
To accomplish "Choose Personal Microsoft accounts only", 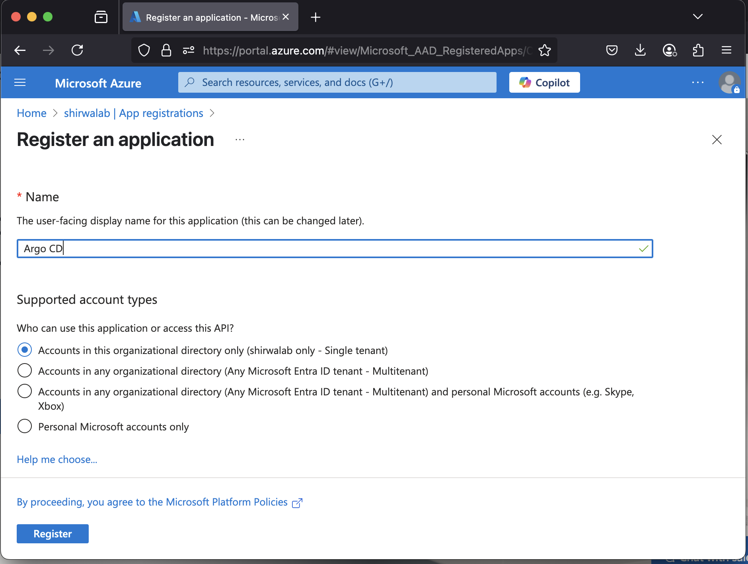I will 25,426.
